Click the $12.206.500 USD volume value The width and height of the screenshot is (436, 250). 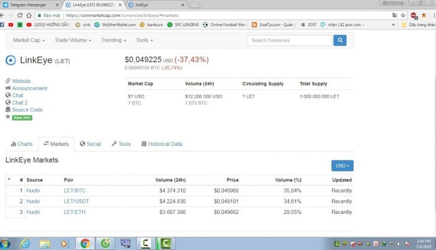click(x=203, y=97)
